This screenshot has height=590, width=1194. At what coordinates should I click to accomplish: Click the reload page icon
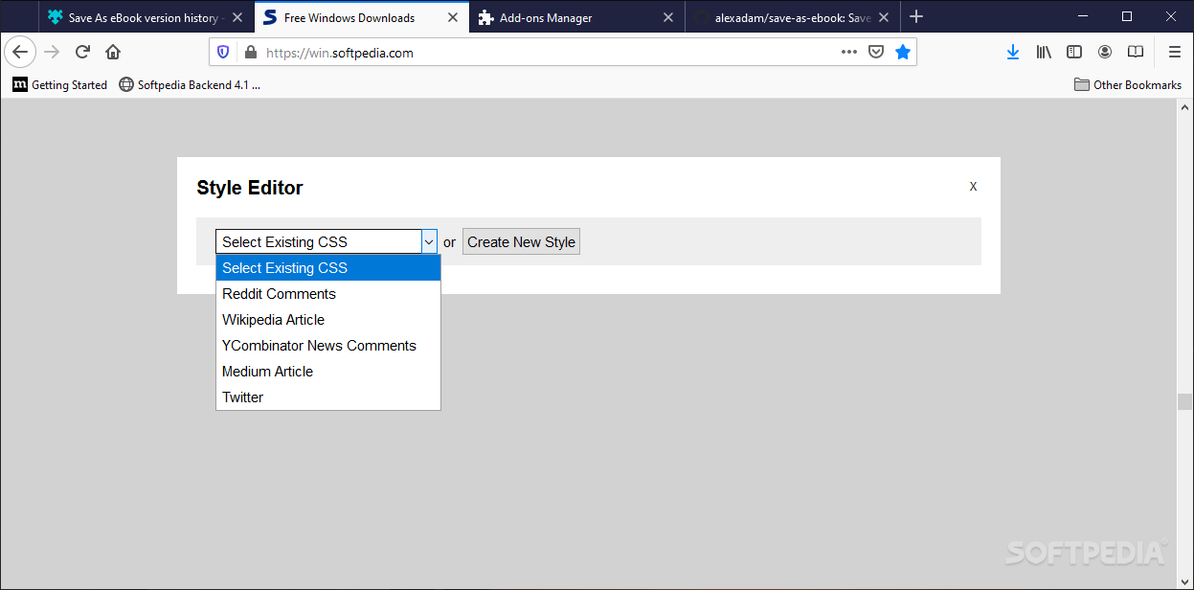pos(81,52)
